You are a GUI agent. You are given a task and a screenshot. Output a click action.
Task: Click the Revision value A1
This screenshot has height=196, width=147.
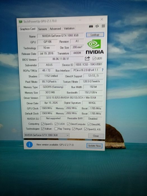(77, 41)
